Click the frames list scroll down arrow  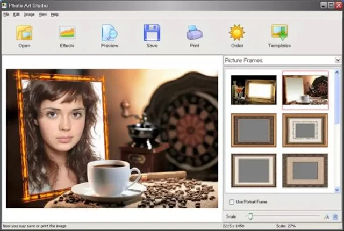[337, 190]
